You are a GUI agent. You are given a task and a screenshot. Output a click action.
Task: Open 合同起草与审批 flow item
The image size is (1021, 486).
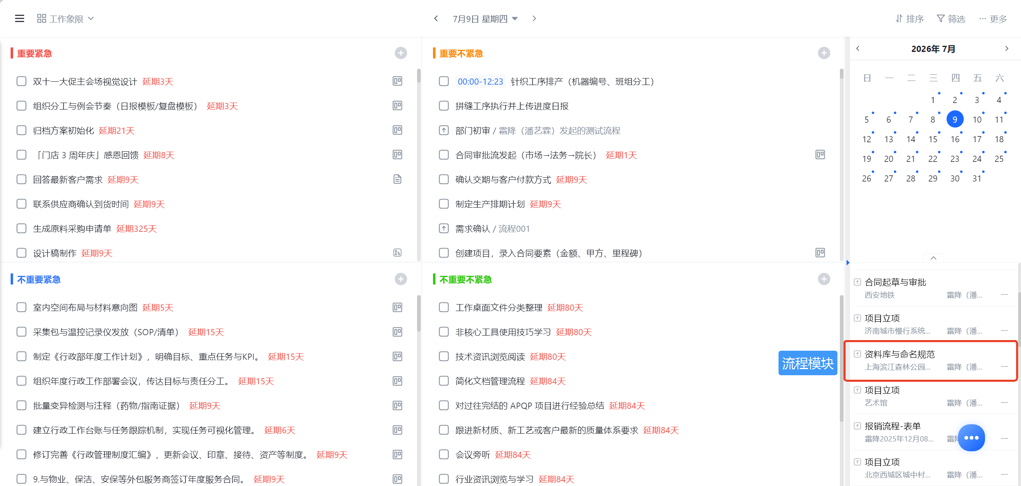pos(933,288)
